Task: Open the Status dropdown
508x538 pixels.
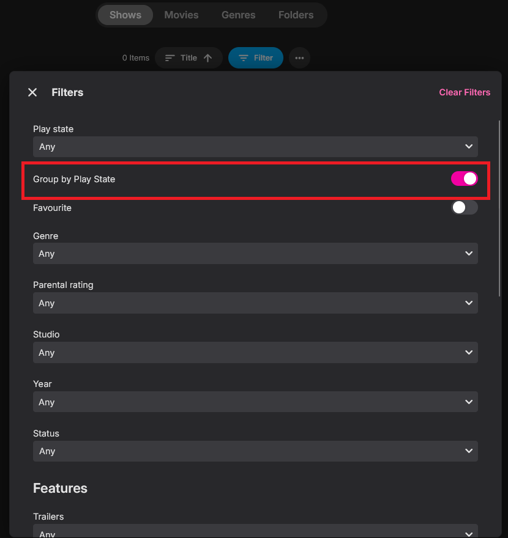Action: tap(255, 451)
